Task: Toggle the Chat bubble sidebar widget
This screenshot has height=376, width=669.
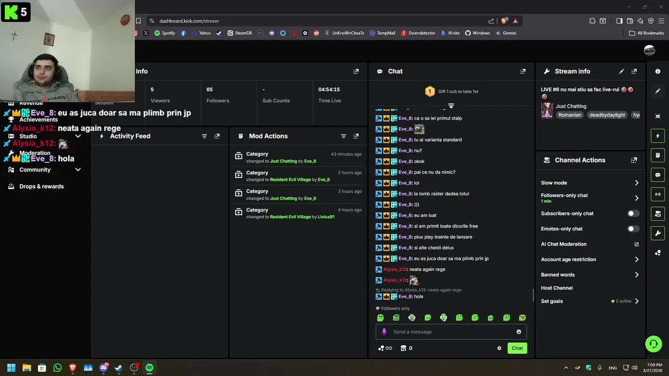Action: pyautogui.click(x=658, y=175)
